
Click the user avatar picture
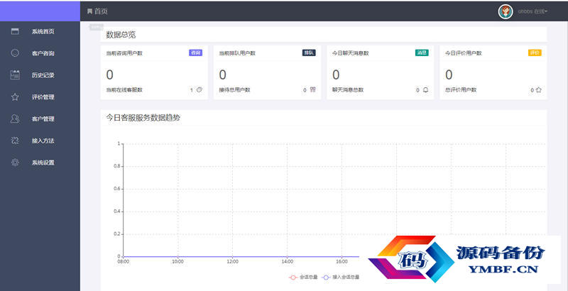[506, 11]
